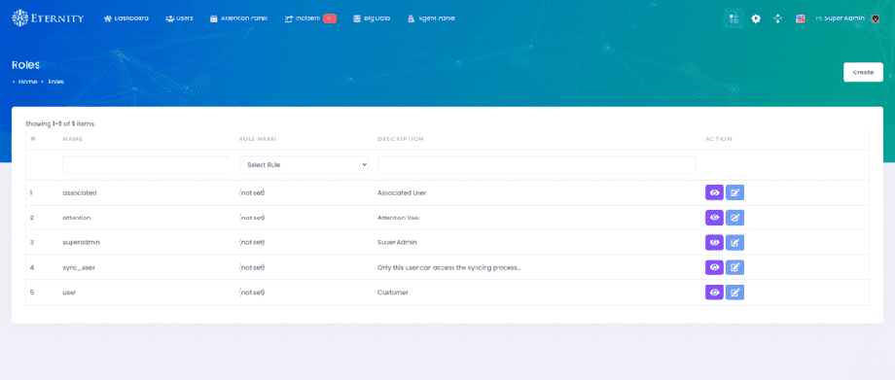The image size is (895, 380).
Task: Click the 'Associated User' description cell
Action: [x=402, y=192]
